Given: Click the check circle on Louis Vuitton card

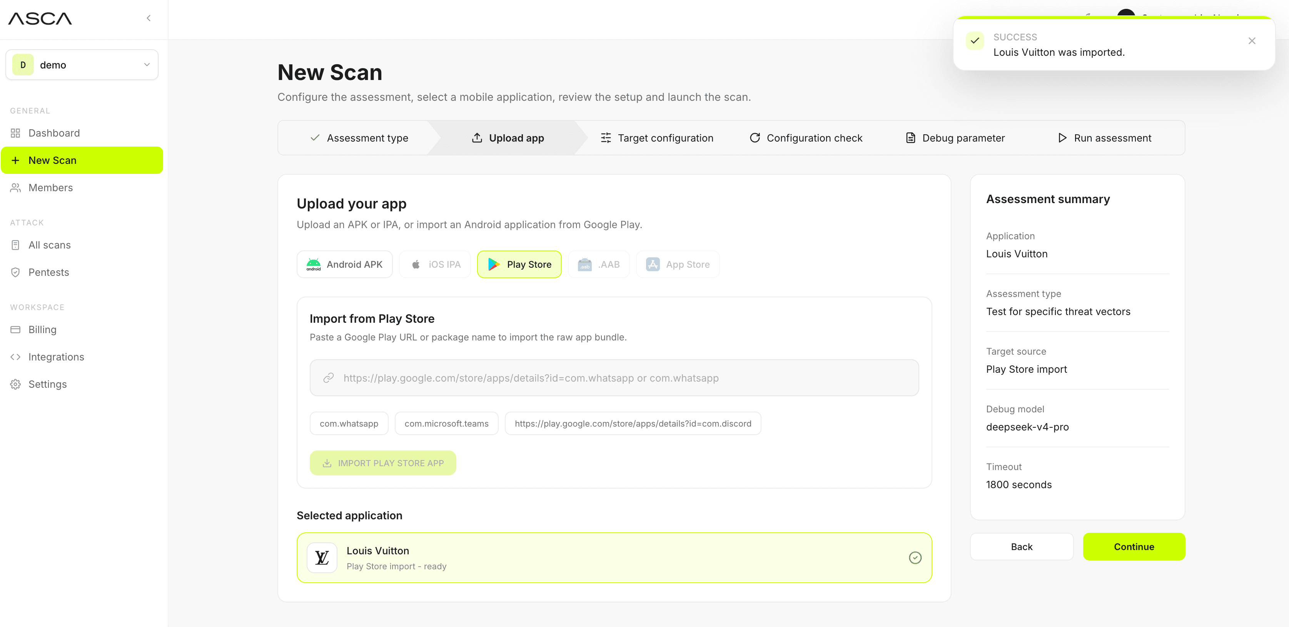Looking at the screenshot, I should tap(915, 557).
